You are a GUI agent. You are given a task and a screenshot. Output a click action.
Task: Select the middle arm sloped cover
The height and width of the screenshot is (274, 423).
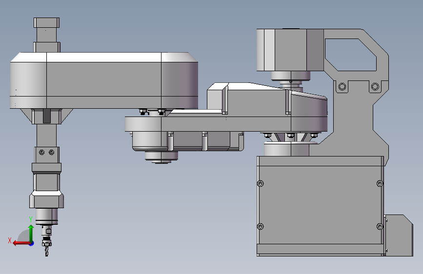click(267, 100)
